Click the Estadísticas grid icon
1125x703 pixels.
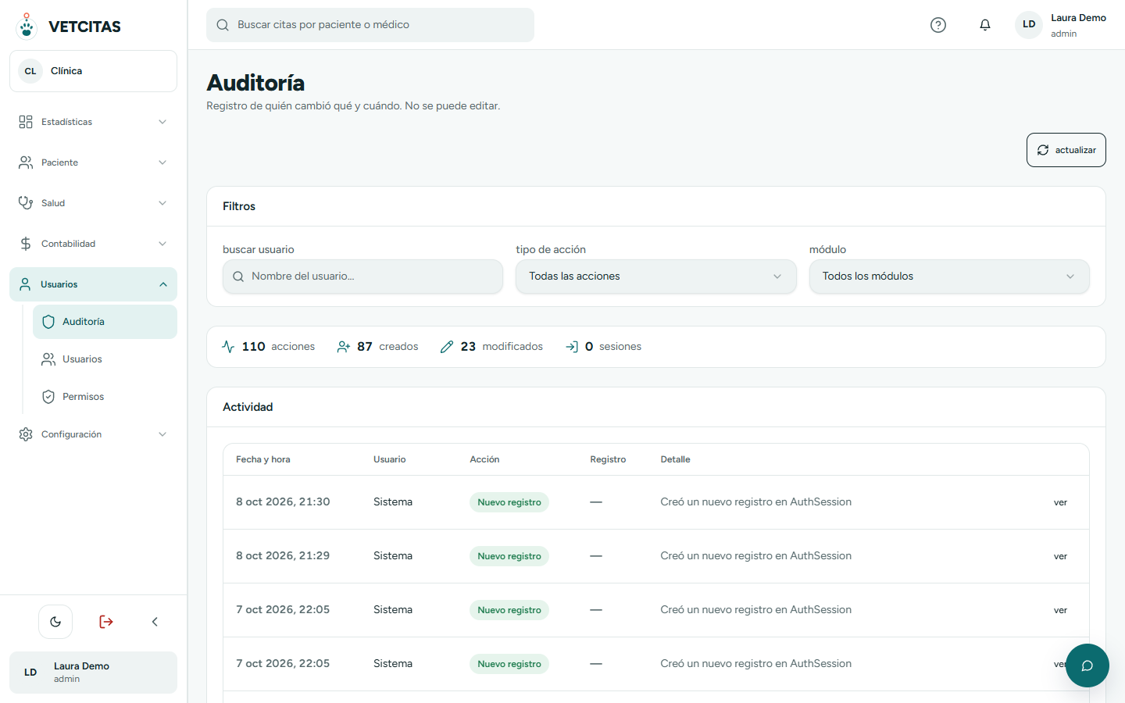[26, 122]
